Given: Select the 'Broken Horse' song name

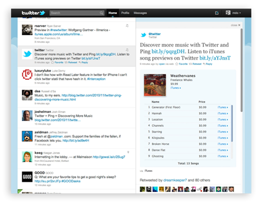Looking at the screenshot, I should coord(160,144).
